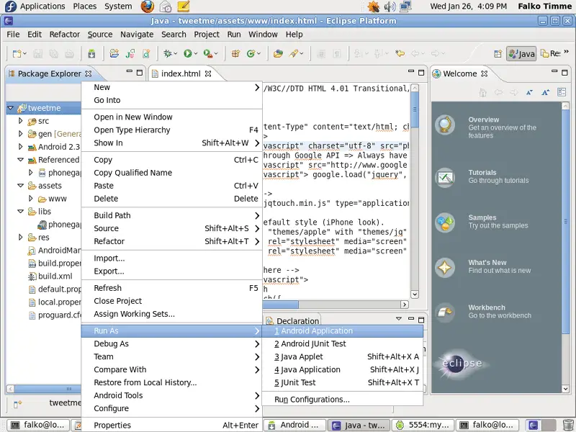The image size is (576, 432).
Task: Open the Run button dropdown arrow
Action: [x=195, y=53]
